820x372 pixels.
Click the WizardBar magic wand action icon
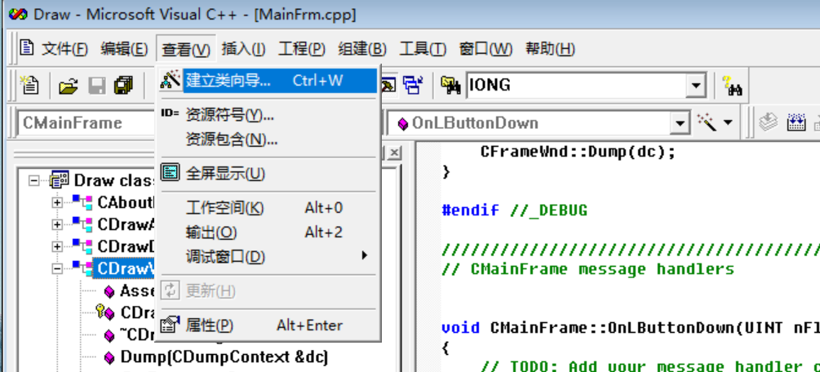point(706,123)
